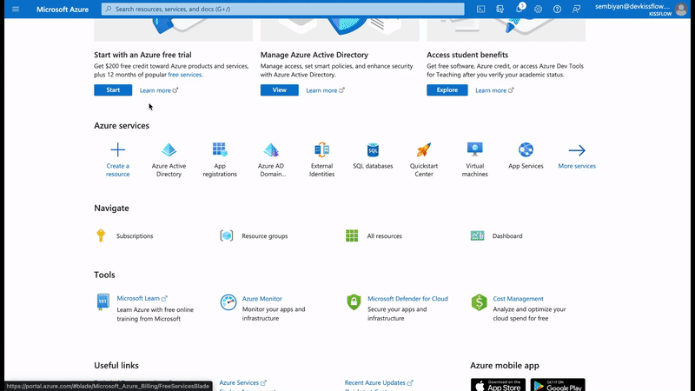Open Microsoft Defender for Cloud link

[407, 299]
